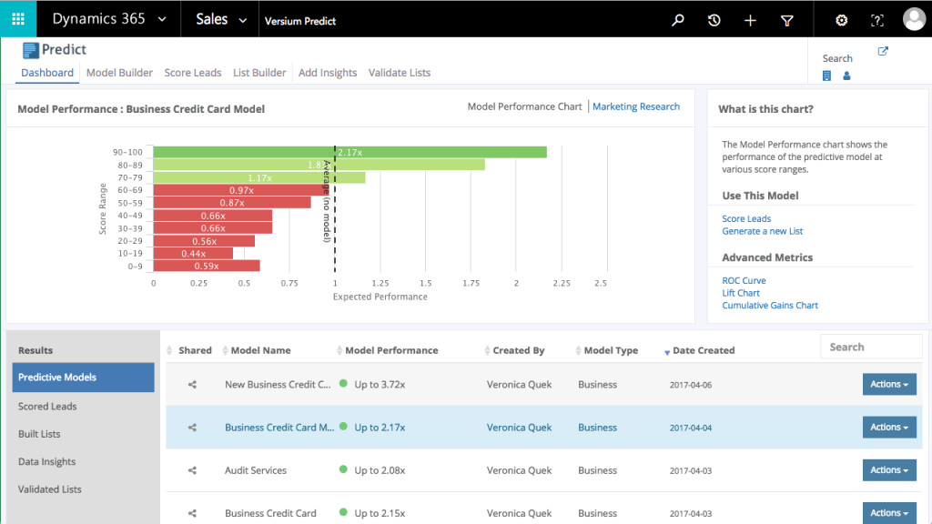Open Actions dropdown for New Business Credit row
This screenshot has height=524, width=932.
(889, 385)
